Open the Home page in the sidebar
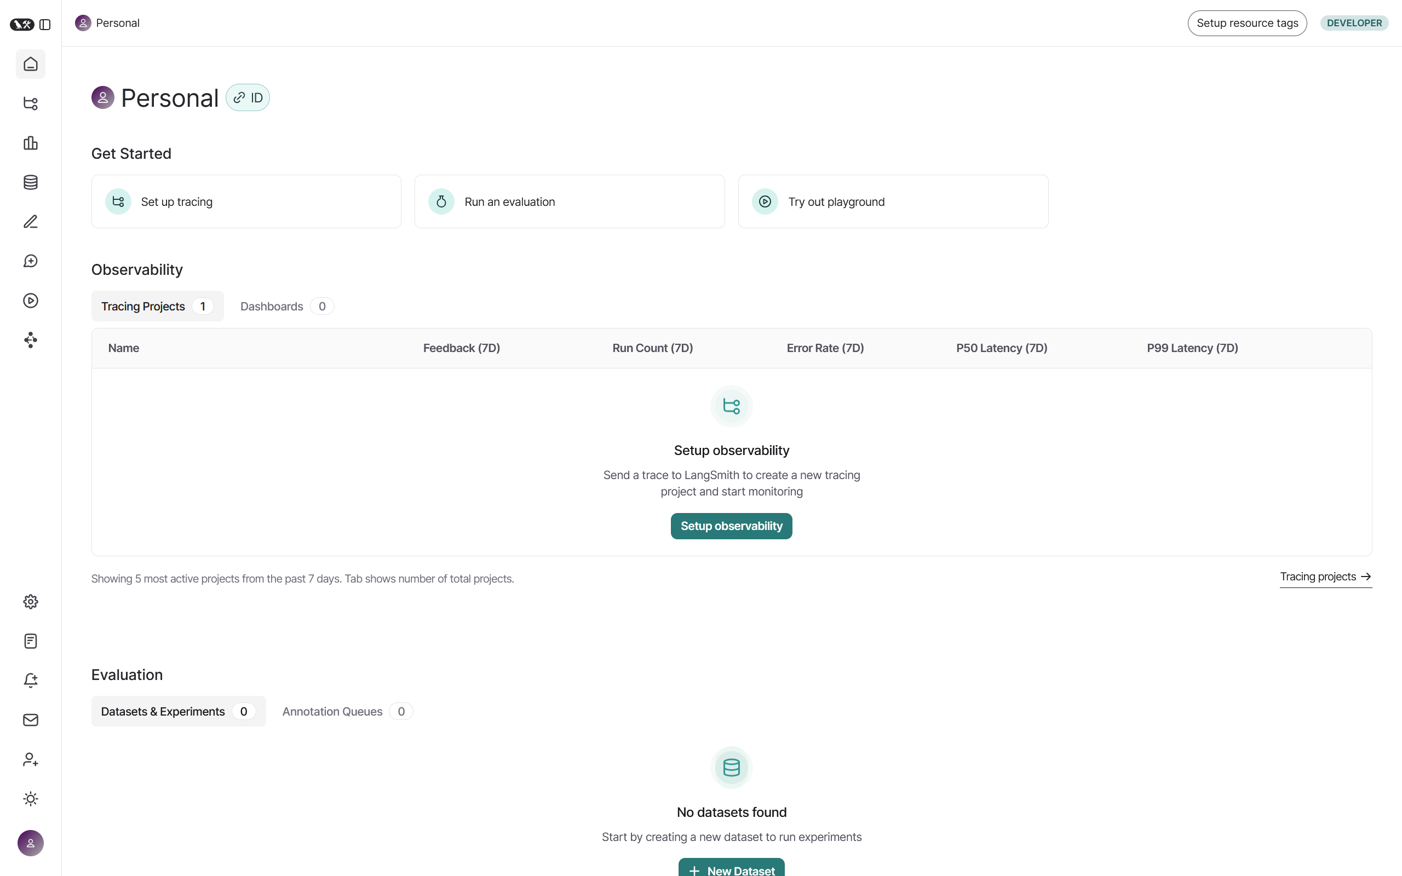This screenshot has height=876, width=1402. (x=31, y=64)
